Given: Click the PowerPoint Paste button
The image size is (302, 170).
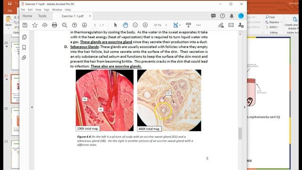Looking at the screenshot, I should click(8, 22).
